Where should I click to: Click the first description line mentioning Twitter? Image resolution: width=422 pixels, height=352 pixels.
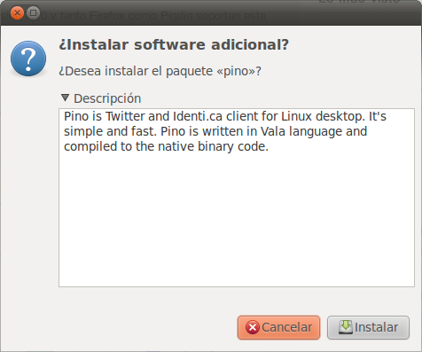point(225,116)
